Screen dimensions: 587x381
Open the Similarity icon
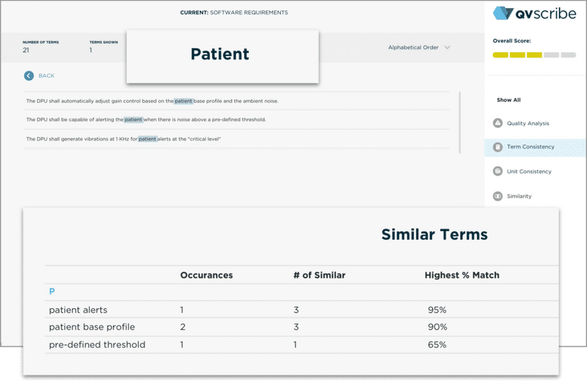498,196
